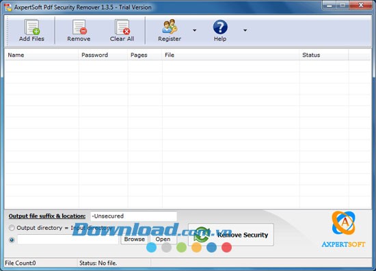
Task: Click the Add Files toolbar icon
Action: point(31,30)
